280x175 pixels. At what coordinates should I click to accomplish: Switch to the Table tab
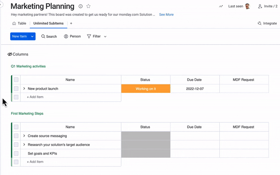pos(19,23)
